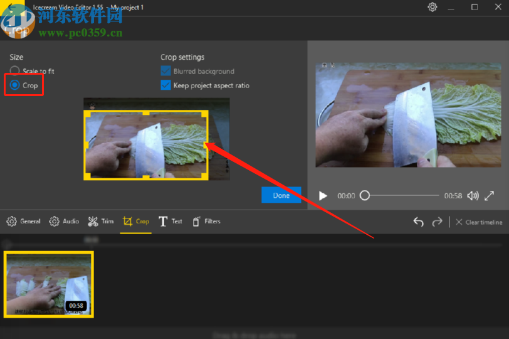Viewport: 509px width, 339px height.
Task: Click the blue Done button
Action: pyautogui.click(x=281, y=195)
